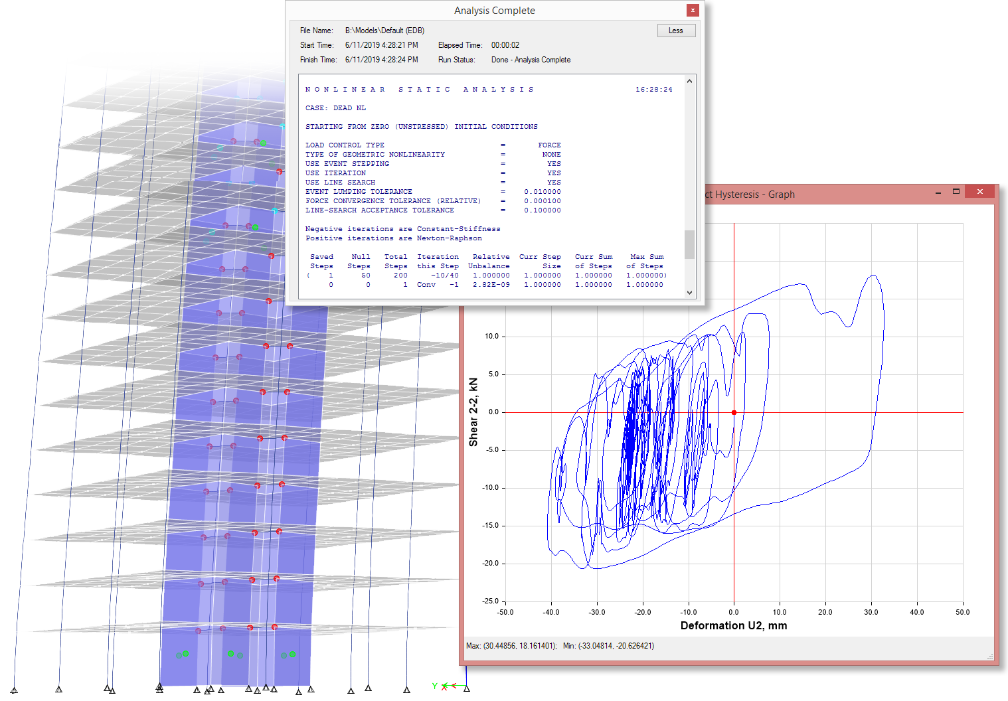Click the Less button in Analysis Complete dialog
This screenshot has height=701, width=1008.
pyautogui.click(x=676, y=31)
